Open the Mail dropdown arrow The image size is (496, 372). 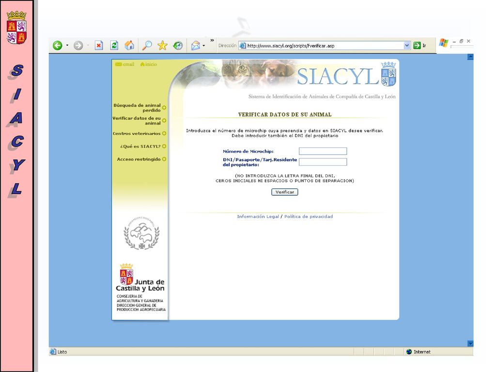tap(204, 46)
